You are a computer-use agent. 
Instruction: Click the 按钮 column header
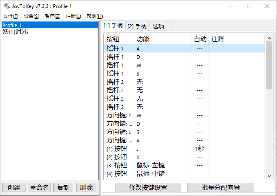pyautogui.click(x=119, y=39)
